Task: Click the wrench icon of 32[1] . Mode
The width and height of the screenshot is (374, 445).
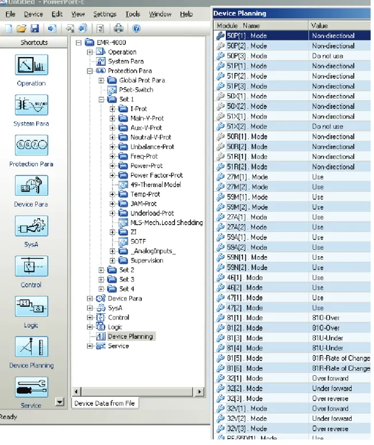Action: tap(220, 378)
